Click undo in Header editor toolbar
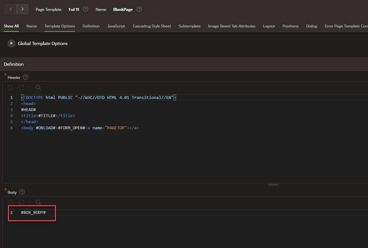 click(x=10, y=87)
